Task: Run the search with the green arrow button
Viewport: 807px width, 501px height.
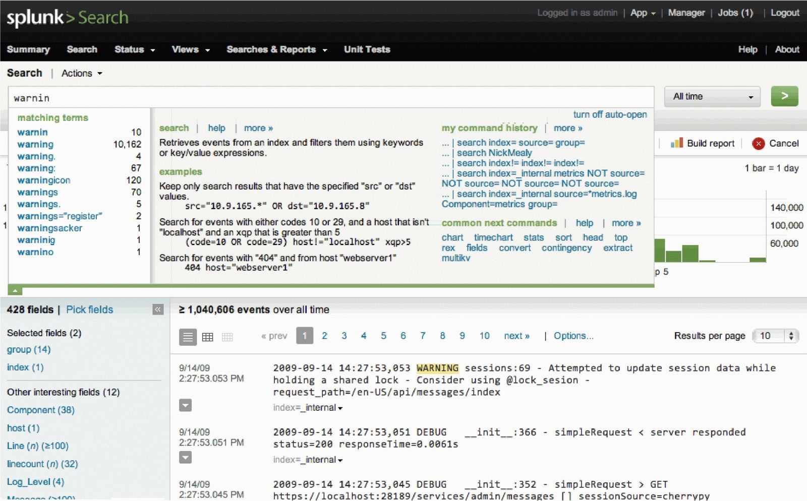Action: [784, 96]
